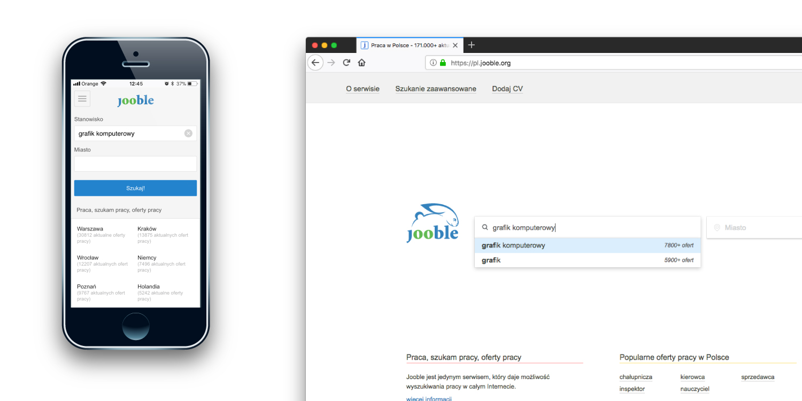This screenshot has width=802, height=401.
Task: Click nauczyciel popular job link
Action: tap(695, 389)
